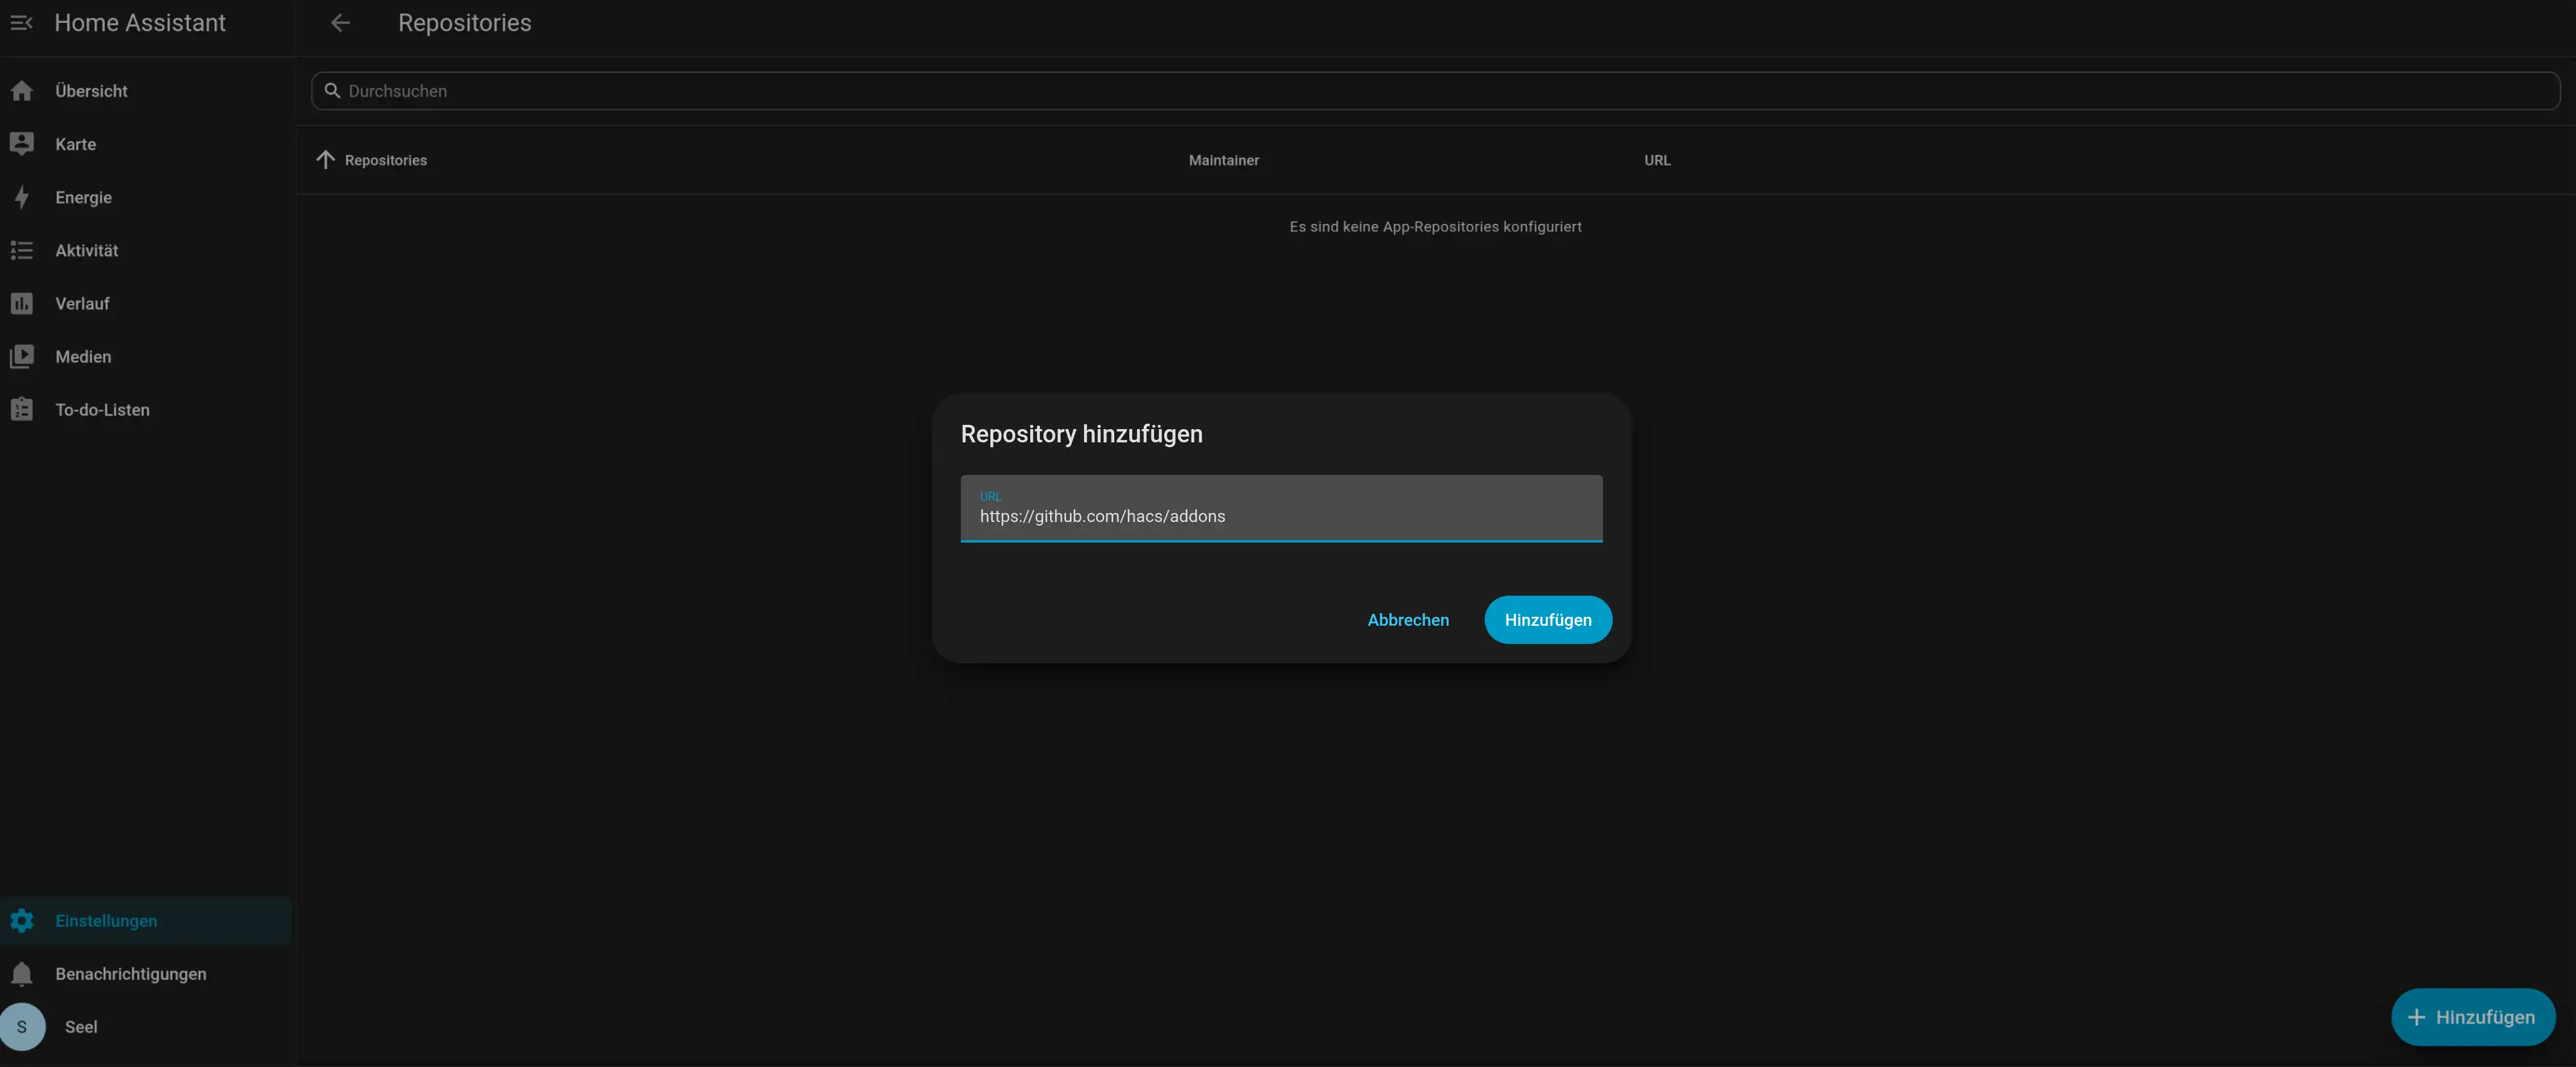Click the Aktivität label in the sidebar

pyautogui.click(x=87, y=250)
